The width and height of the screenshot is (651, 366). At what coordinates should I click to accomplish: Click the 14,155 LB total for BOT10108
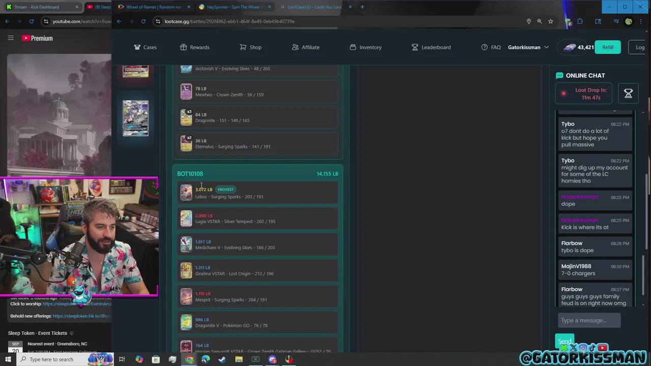point(327,174)
